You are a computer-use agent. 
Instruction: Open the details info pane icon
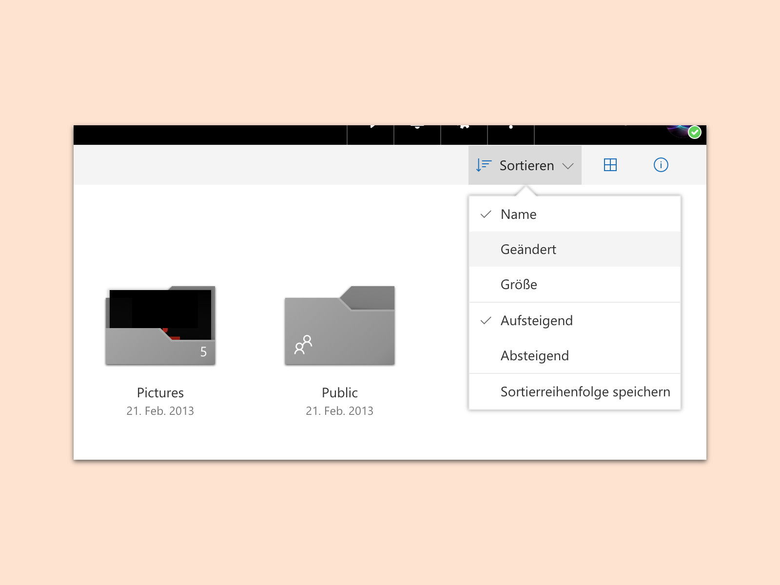(661, 165)
